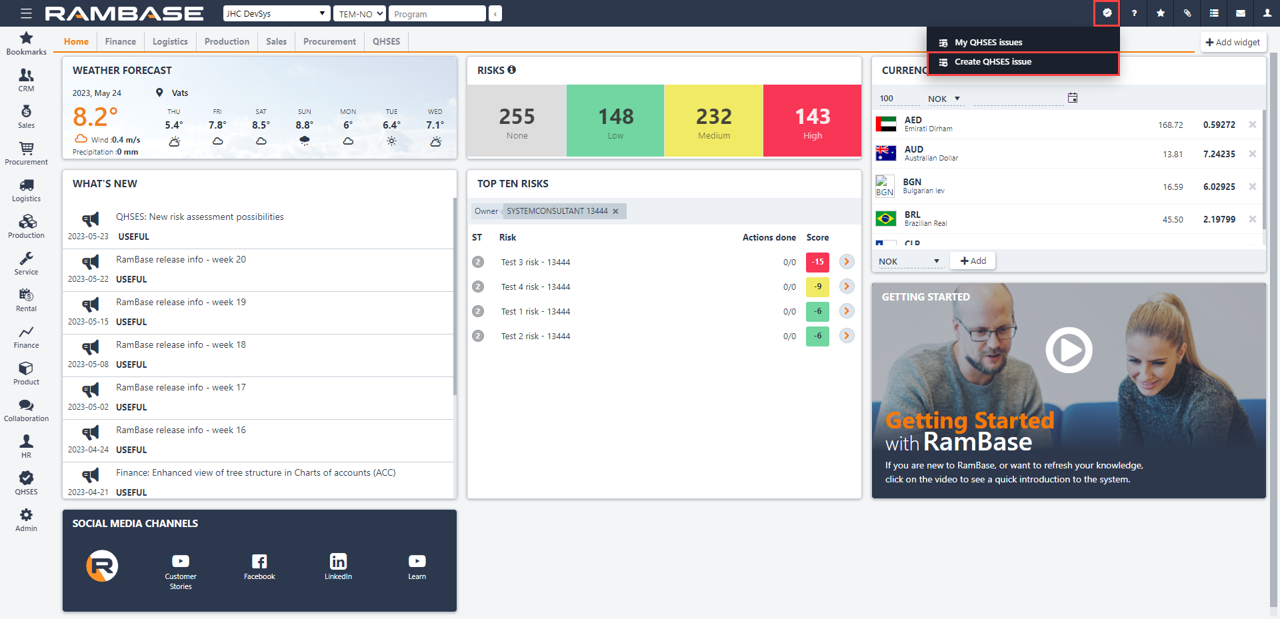Viewport: 1280px width, 619px height.
Task: Switch to the Finance tab
Action: pos(120,41)
